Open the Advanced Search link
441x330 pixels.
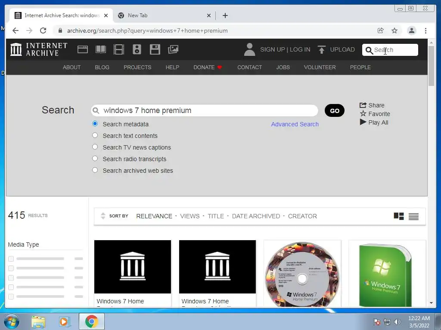295,124
